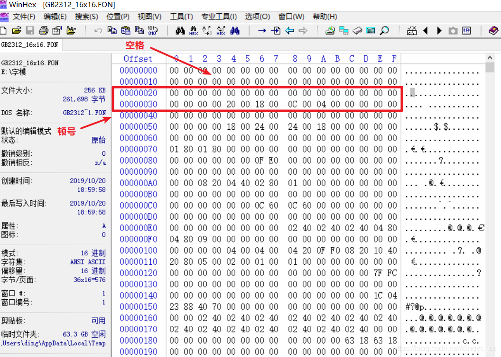This screenshot has width=501, height=357.
Task: Open the 编辑(E) menu
Action: pos(55,17)
